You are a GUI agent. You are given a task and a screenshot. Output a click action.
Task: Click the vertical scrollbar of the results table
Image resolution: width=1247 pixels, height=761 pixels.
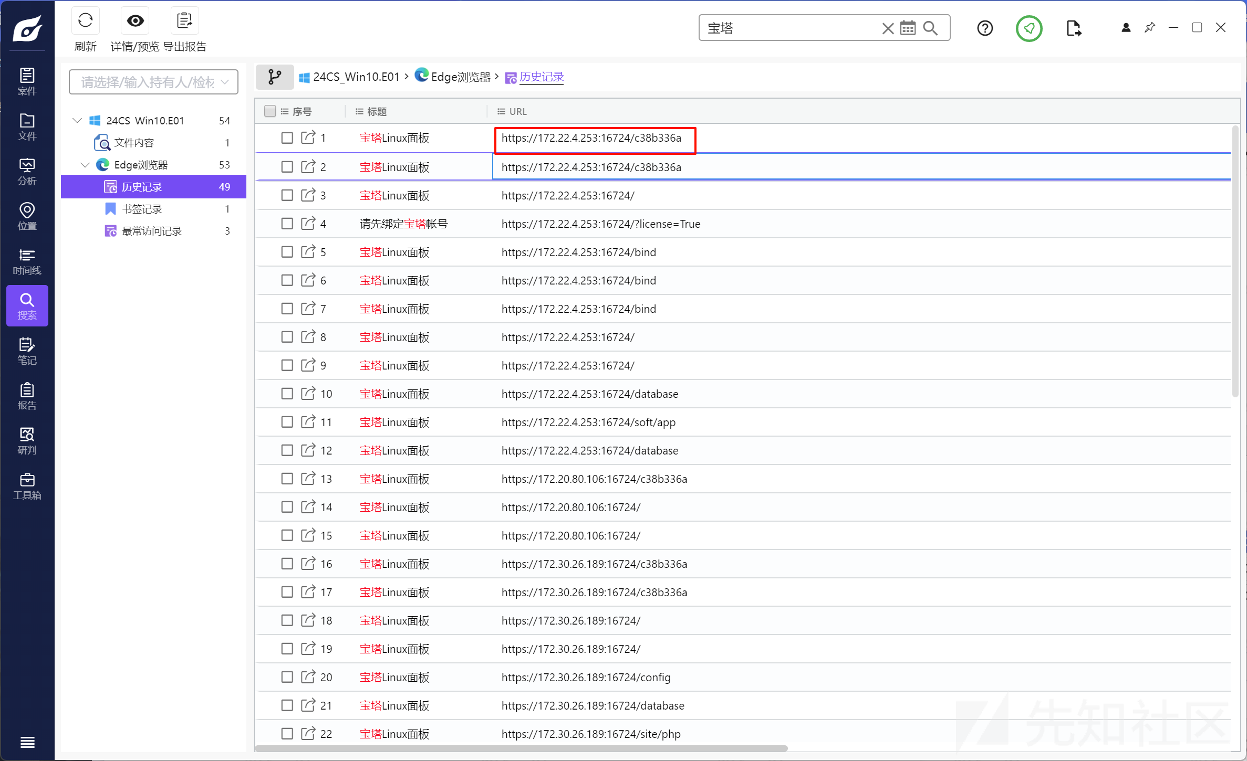tap(1235, 261)
